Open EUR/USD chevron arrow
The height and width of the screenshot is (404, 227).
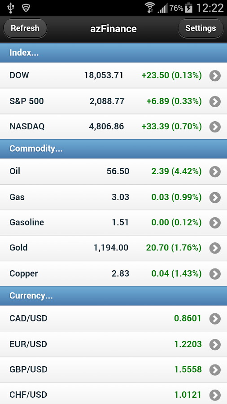(x=215, y=344)
